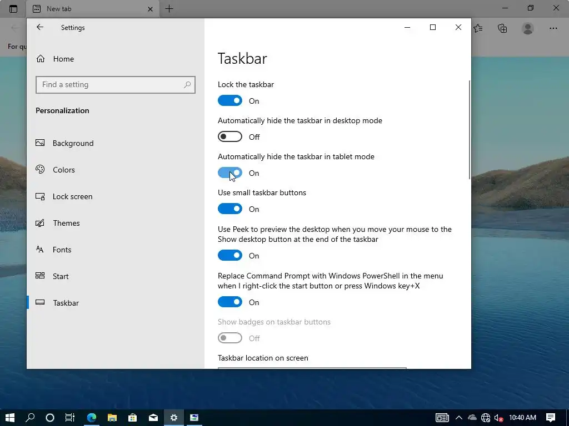Open Mail app from taskbar
Image resolution: width=569 pixels, height=426 pixels.
[153, 418]
